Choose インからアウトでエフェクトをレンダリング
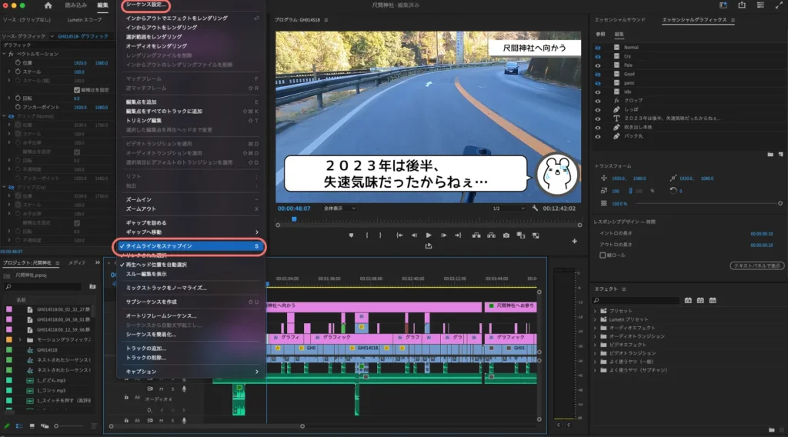This screenshot has width=788, height=437. click(x=191, y=18)
